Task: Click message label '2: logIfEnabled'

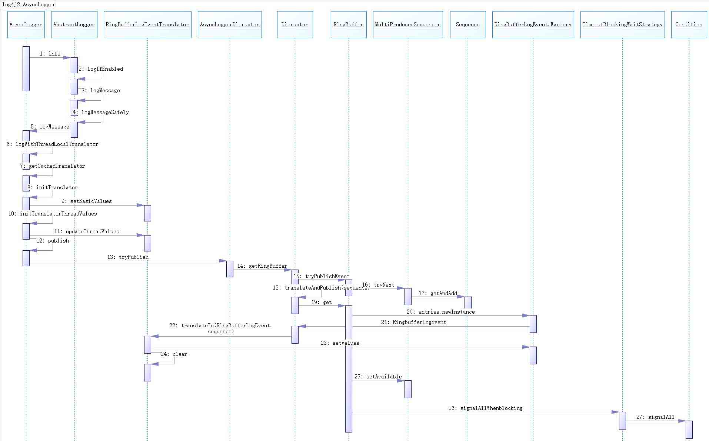Action: [x=101, y=69]
